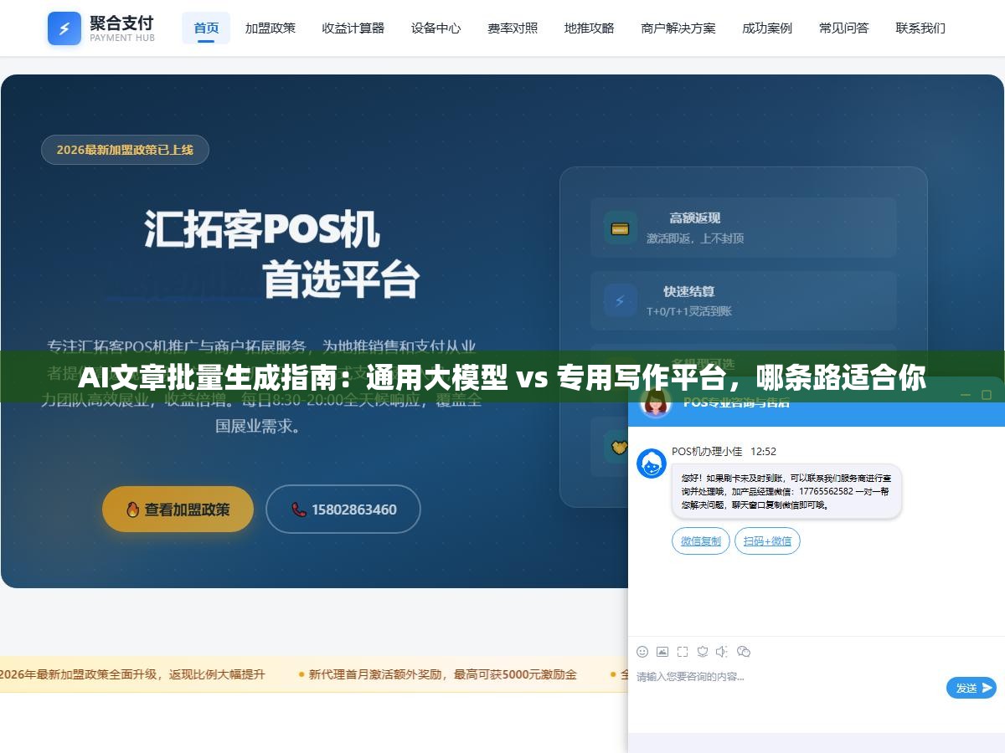Screen dimensions: 1005x753
Task: Open the 加盟政策 menu item
Action: pyautogui.click(x=271, y=28)
